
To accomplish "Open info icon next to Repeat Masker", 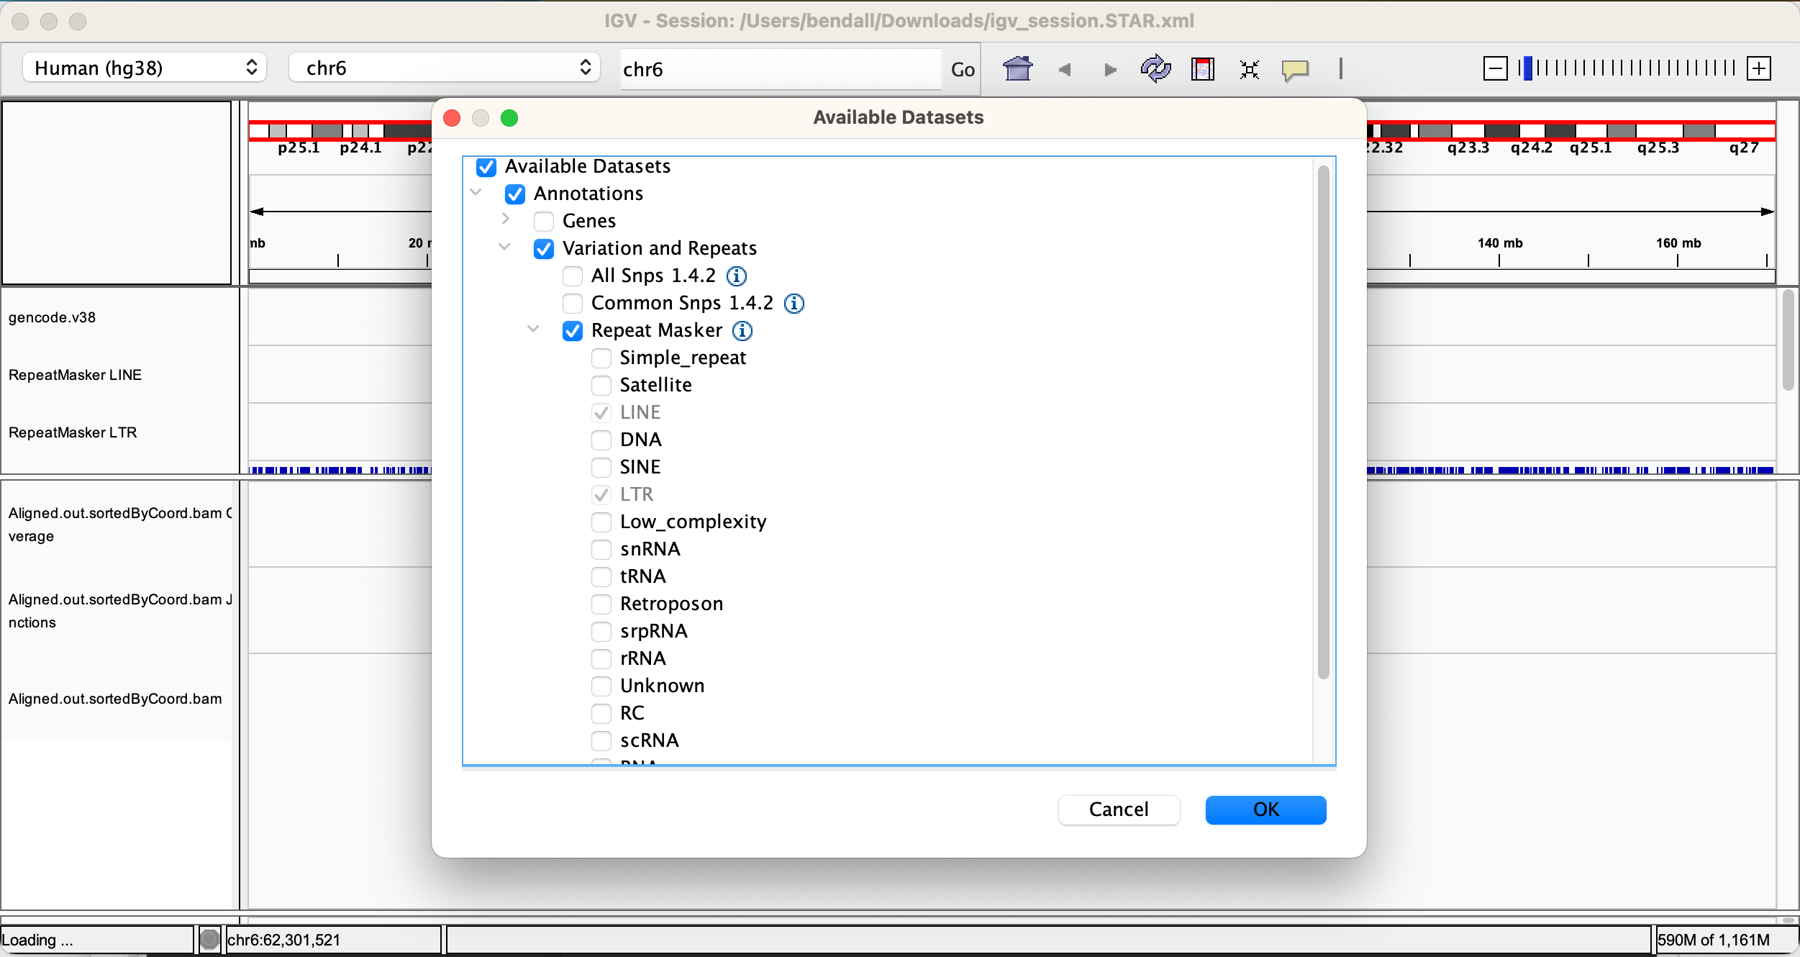I will pos(742,331).
